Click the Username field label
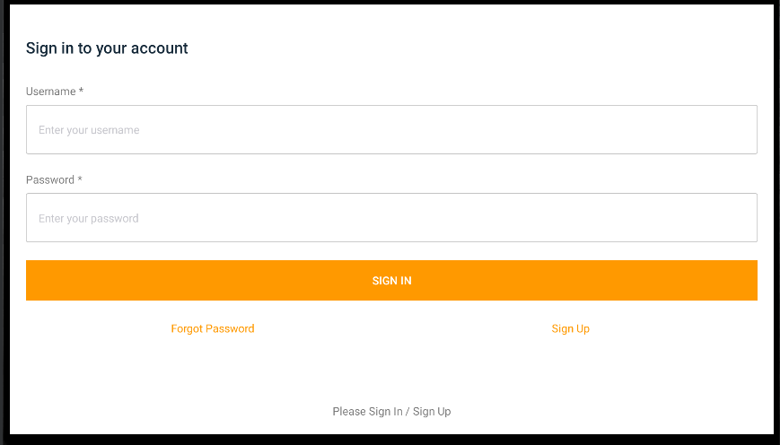This screenshot has height=445, width=780. pyautogui.click(x=51, y=92)
